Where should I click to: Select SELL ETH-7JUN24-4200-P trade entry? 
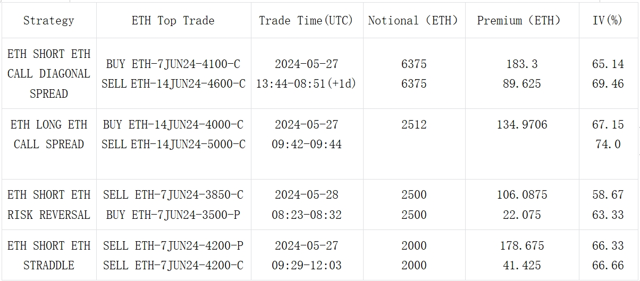pyautogui.click(x=173, y=245)
